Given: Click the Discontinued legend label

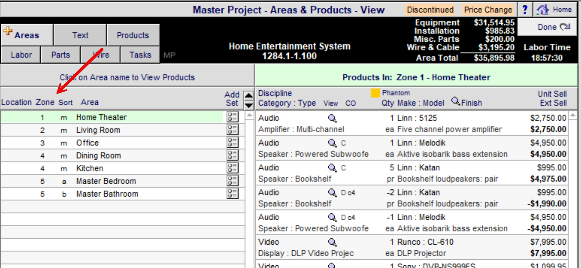Looking at the screenshot, I should pos(430,10).
